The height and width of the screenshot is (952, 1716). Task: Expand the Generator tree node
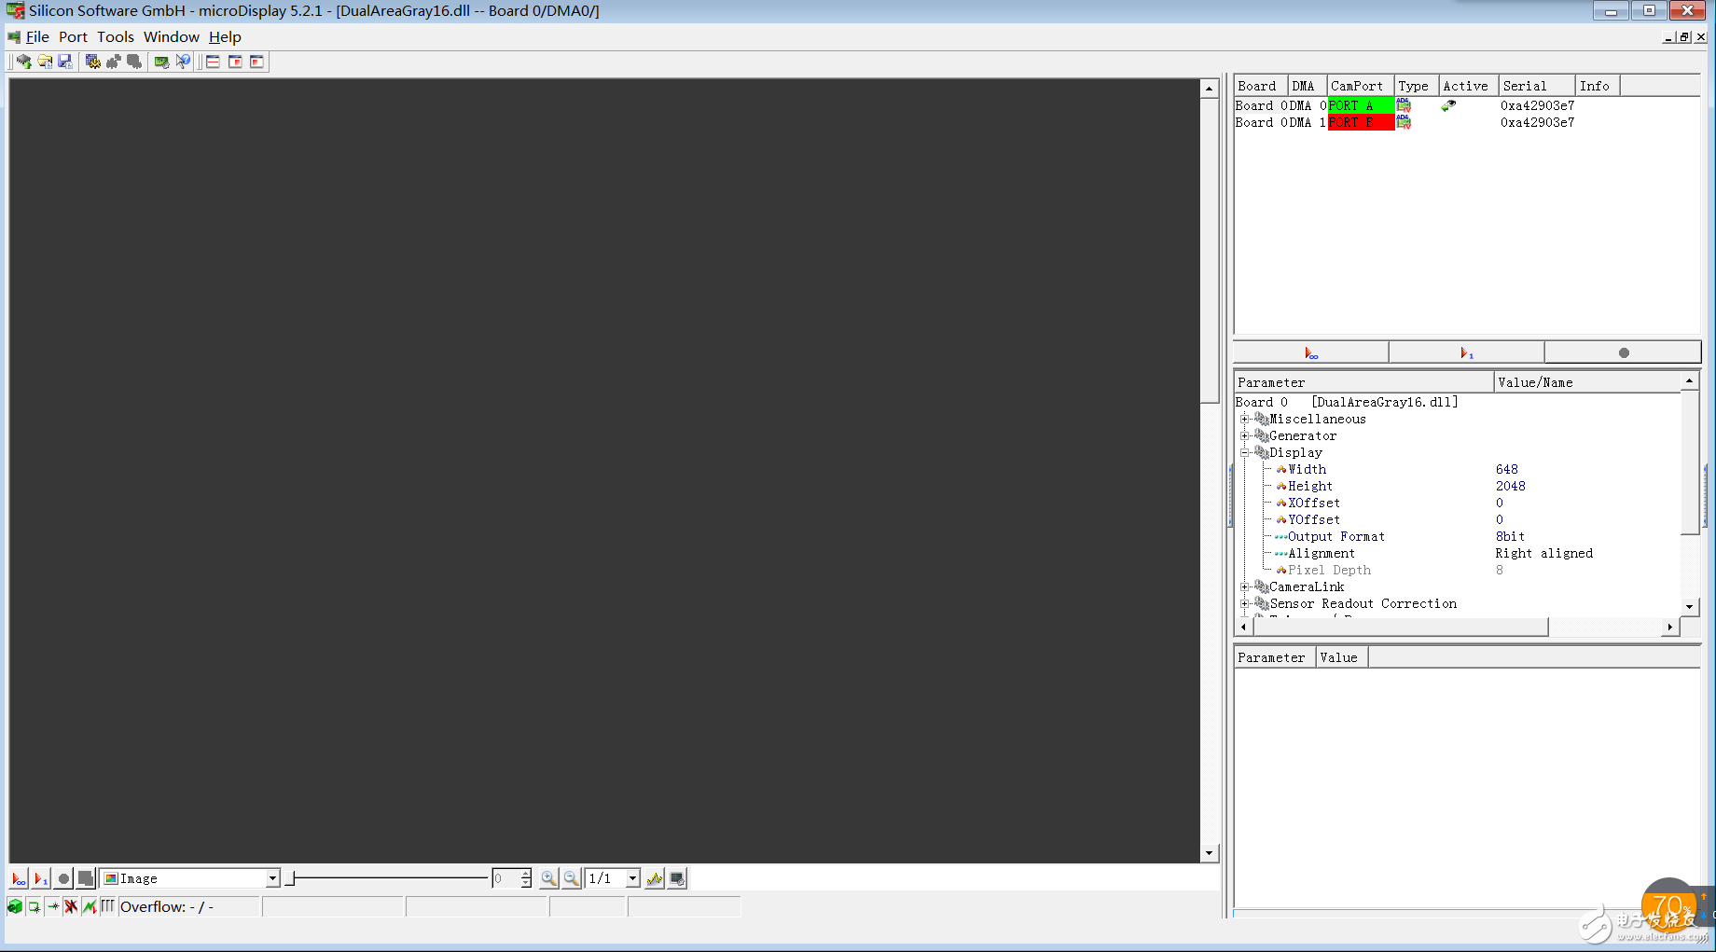[x=1244, y=436]
